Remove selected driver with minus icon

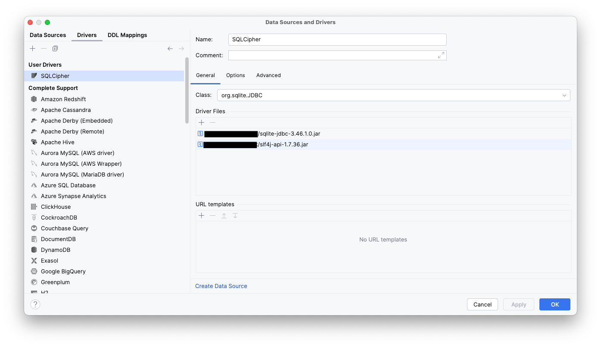[x=44, y=49]
